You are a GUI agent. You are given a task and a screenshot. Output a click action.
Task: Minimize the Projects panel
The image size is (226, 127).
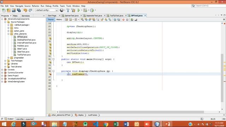pos(44,16)
